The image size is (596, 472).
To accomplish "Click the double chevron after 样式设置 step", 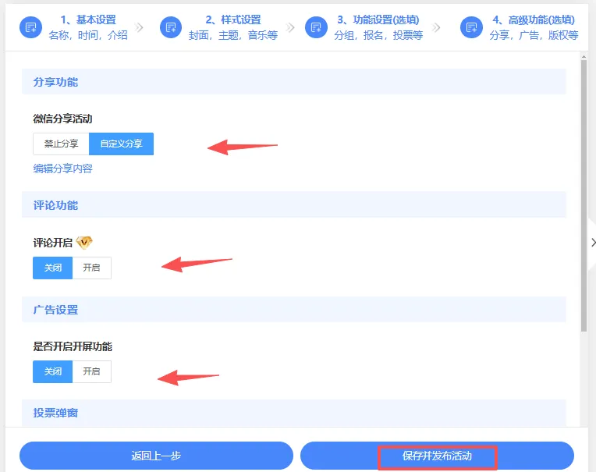I will tap(290, 27).
